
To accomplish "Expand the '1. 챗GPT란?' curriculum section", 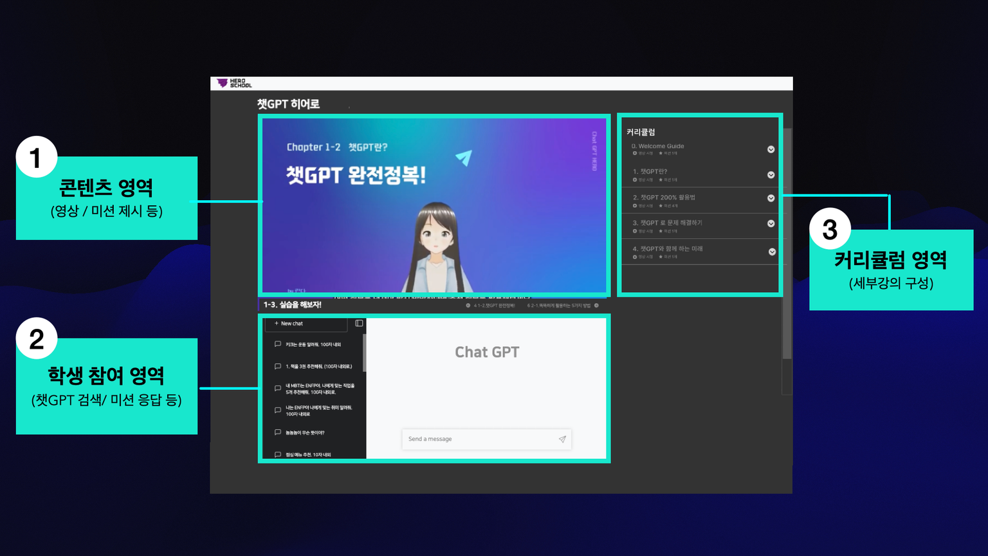I will [771, 175].
